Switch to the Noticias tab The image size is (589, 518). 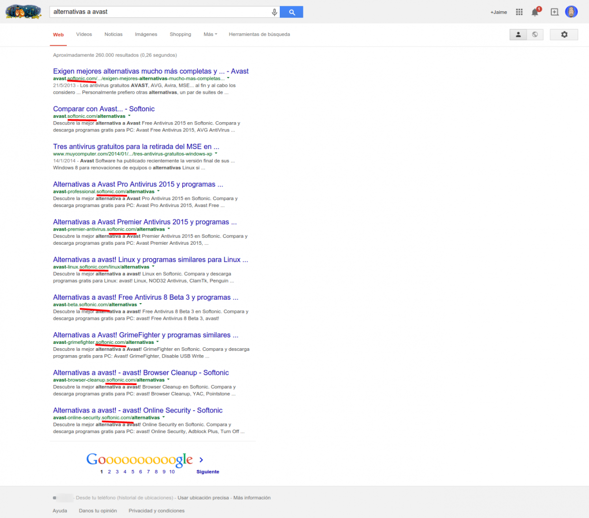coord(113,34)
